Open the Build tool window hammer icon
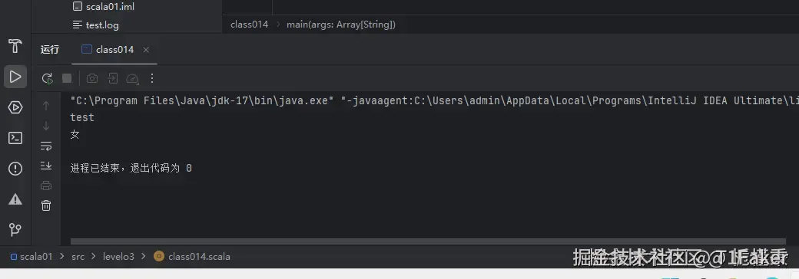The image size is (799, 279). pos(15,46)
